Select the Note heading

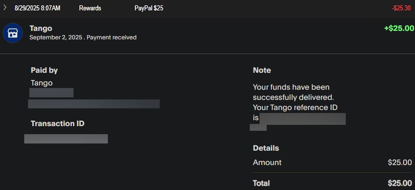click(262, 70)
